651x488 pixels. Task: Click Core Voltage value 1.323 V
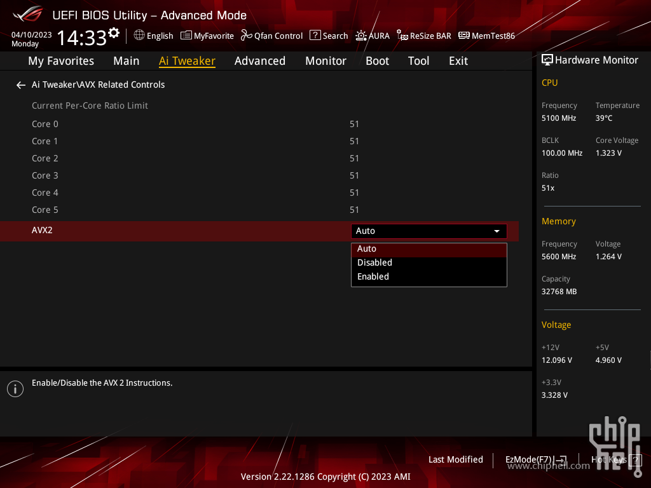click(x=608, y=153)
